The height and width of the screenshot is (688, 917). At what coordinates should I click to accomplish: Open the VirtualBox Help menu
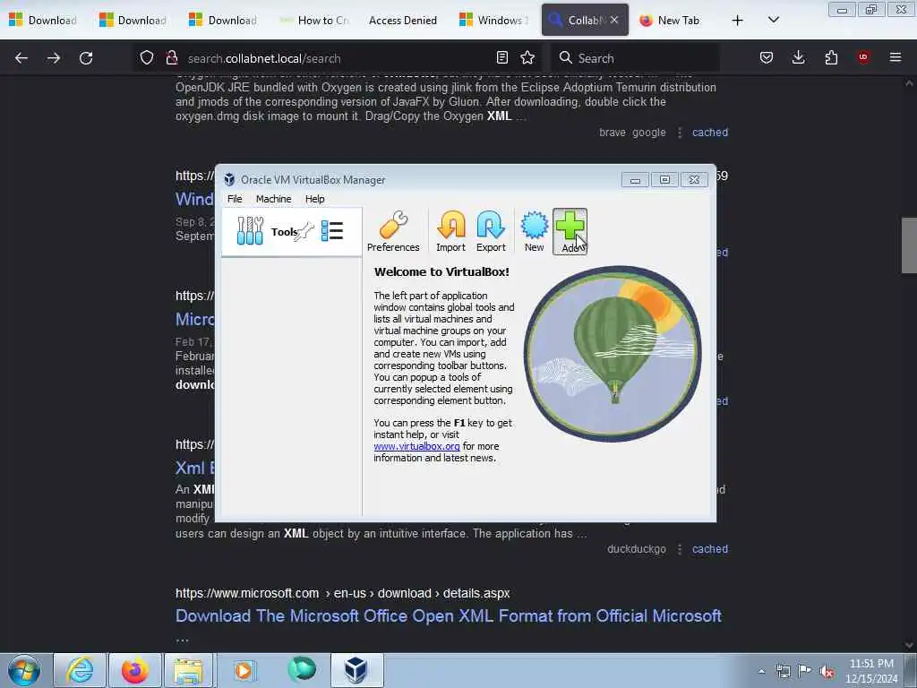[x=314, y=199]
